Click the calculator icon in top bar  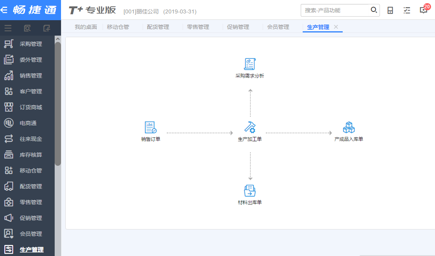pos(390,11)
